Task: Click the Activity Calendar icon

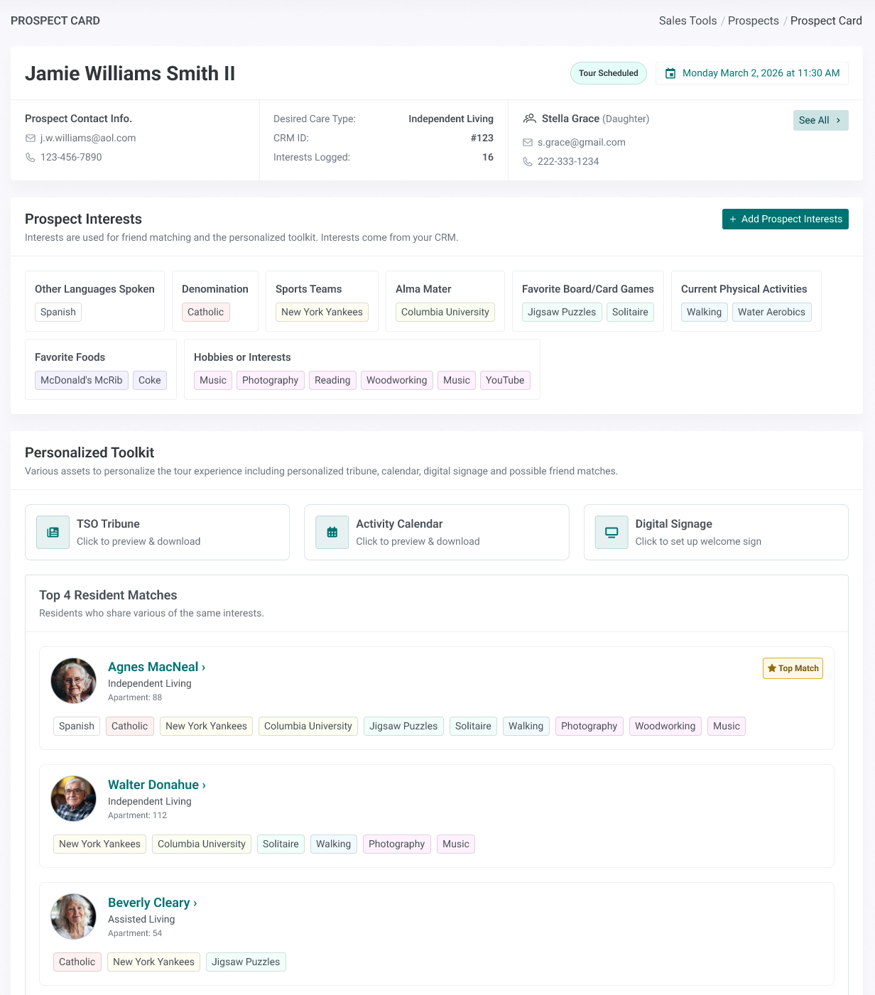Action: 332,533
